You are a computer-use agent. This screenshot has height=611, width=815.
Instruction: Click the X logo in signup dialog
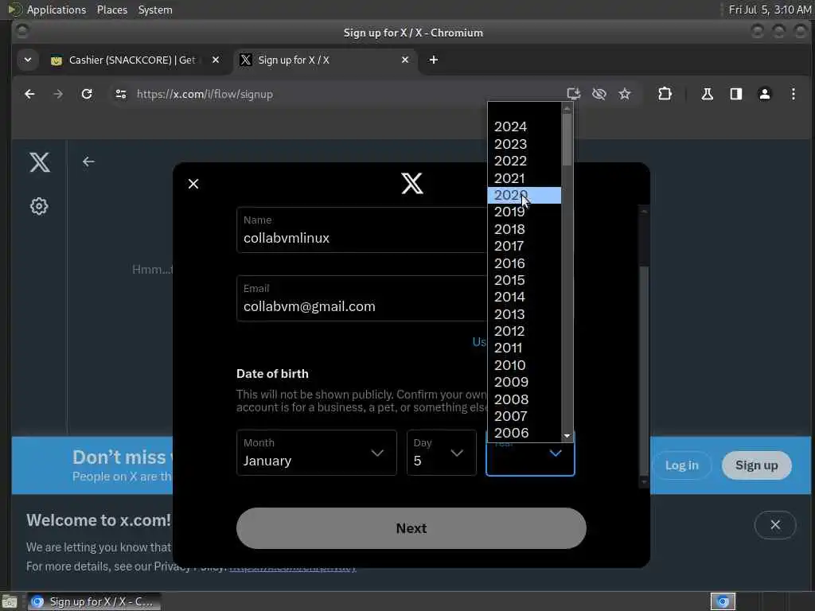412,184
